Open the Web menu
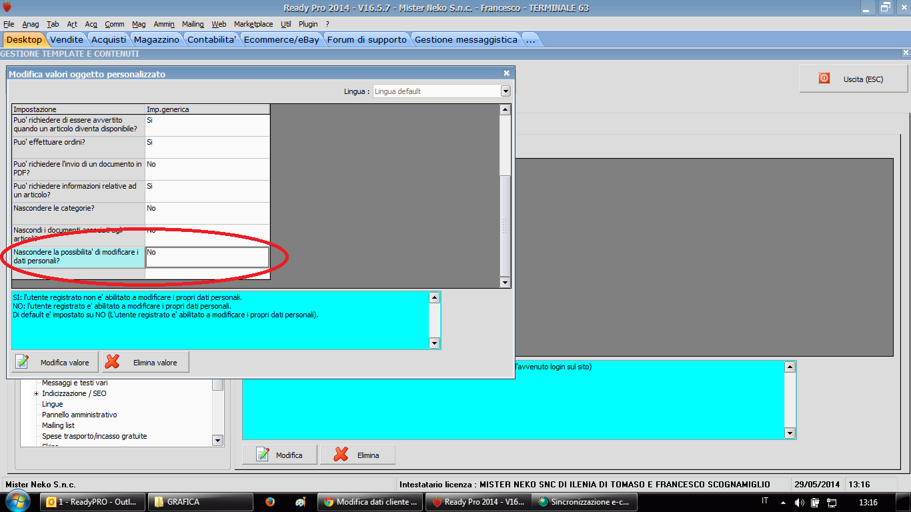 (x=219, y=24)
